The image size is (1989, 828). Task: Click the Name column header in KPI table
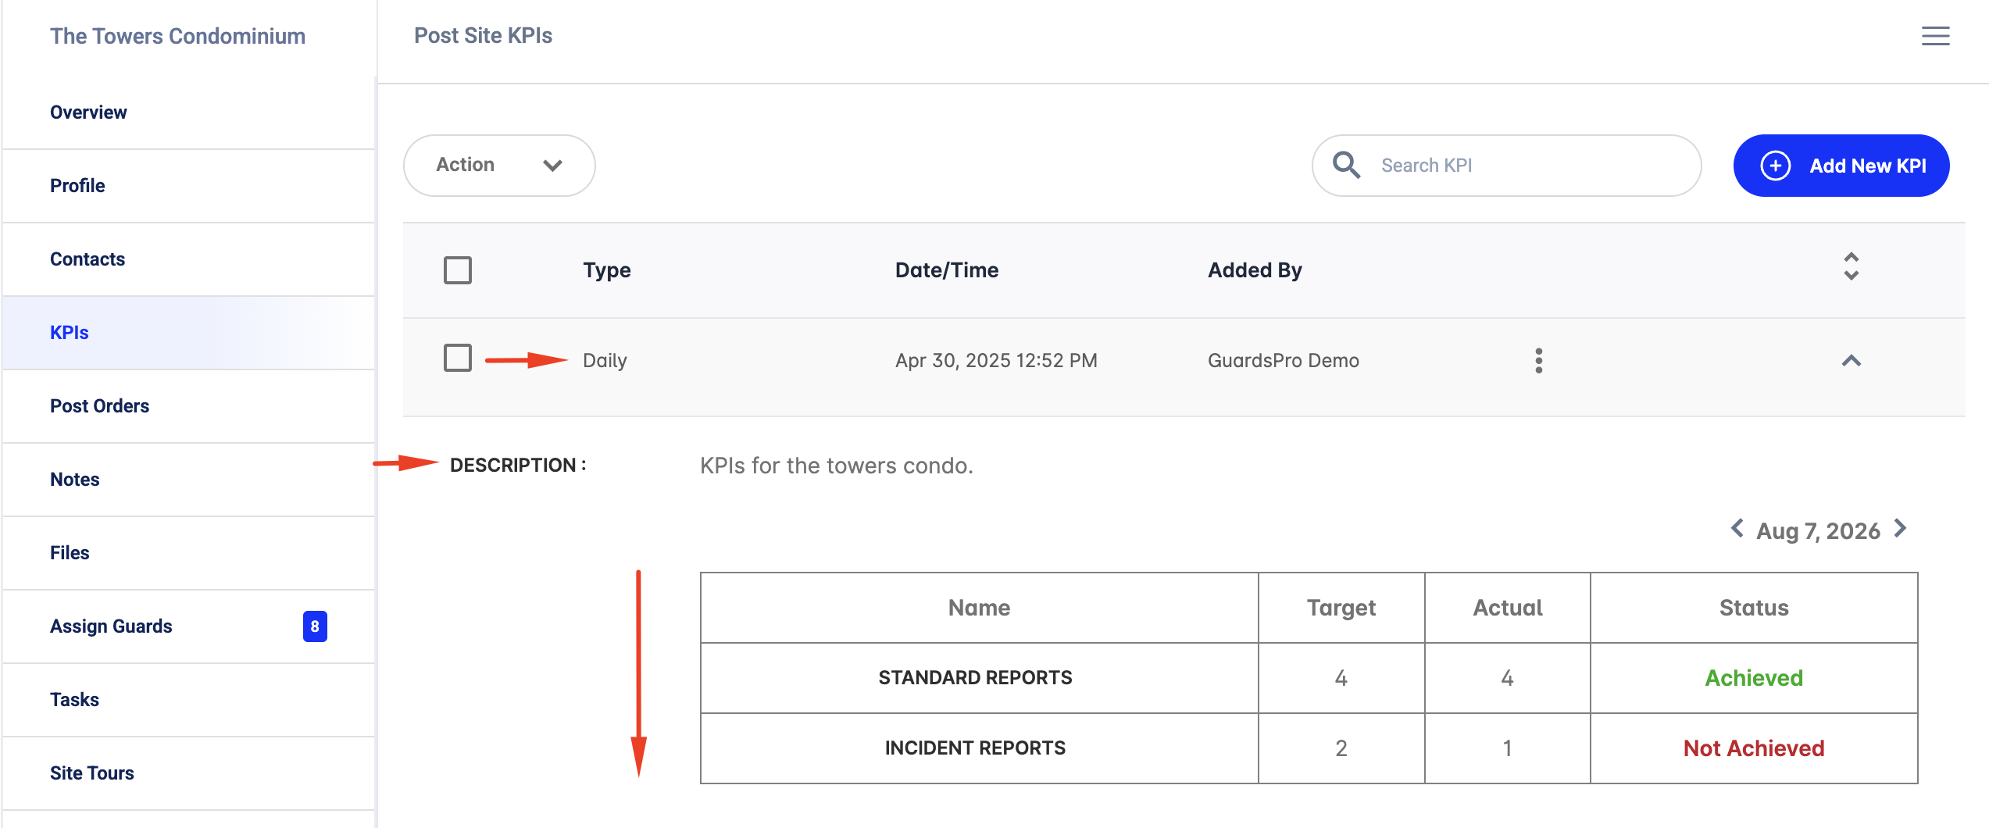point(979,608)
